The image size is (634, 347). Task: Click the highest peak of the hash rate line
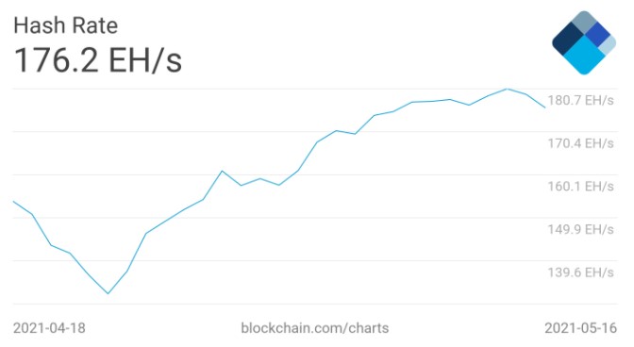point(507,89)
